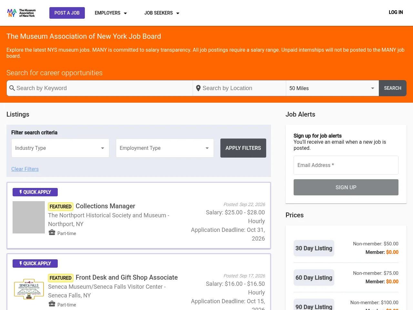
Task: Click "Salary: $16.00 - $16.50" text
Action: coord(235,284)
